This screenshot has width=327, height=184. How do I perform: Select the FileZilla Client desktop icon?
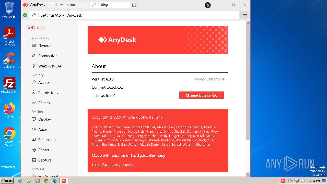pos(9,85)
